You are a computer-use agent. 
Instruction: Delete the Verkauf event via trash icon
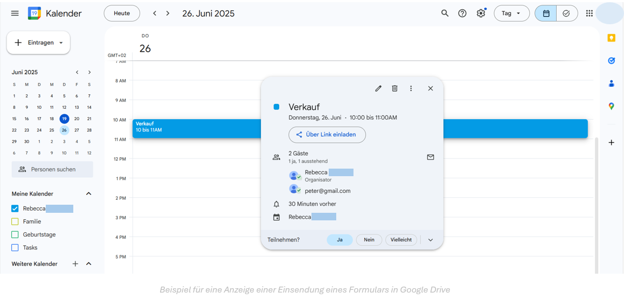394,88
